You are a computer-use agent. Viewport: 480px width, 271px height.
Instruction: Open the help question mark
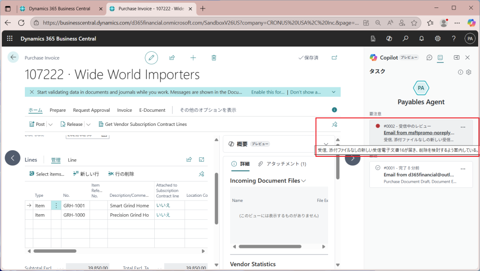[454, 39]
